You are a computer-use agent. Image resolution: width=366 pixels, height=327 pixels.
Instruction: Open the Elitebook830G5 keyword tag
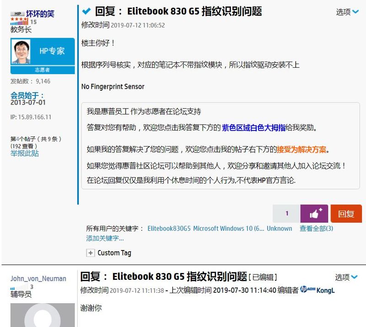point(169,229)
